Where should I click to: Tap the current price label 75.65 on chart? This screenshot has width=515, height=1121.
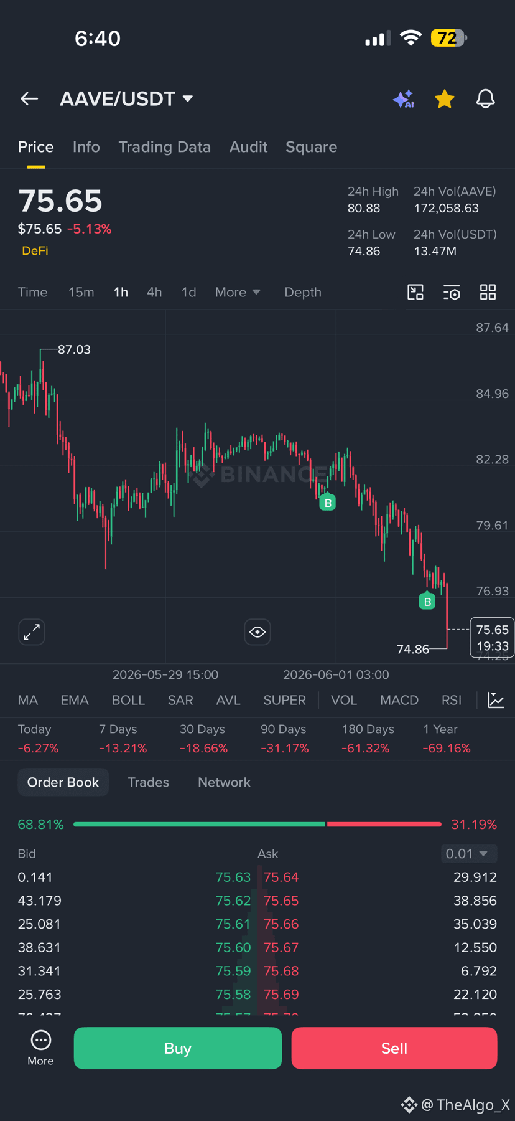[x=493, y=637]
